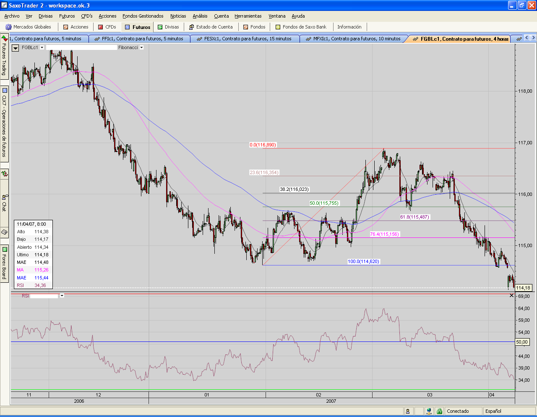Click the network globe status icon
The image size is (537, 417).
coord(429,411)
